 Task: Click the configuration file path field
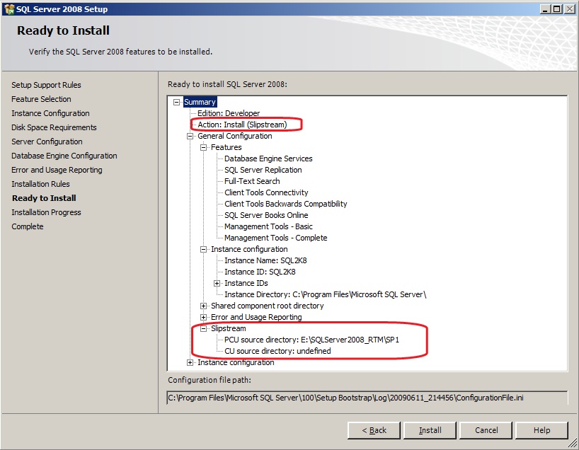[x=367, y=398]
